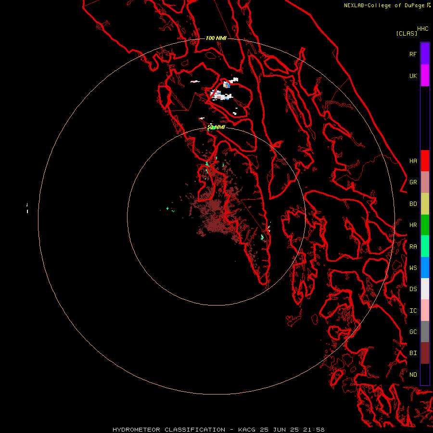The image size is (433, 433).
Task: Click the 'BI' legend label
Action: point(413,353)
